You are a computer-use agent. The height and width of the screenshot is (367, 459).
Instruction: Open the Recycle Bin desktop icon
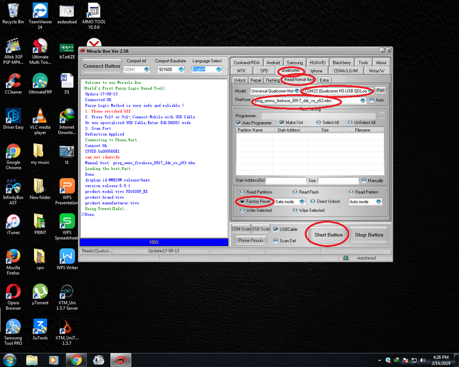tap(13, 14)
